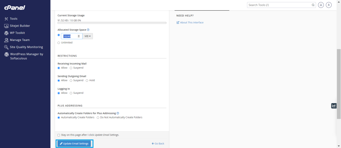
Task: Click the cPanel logo
Action: click(15, 7)
